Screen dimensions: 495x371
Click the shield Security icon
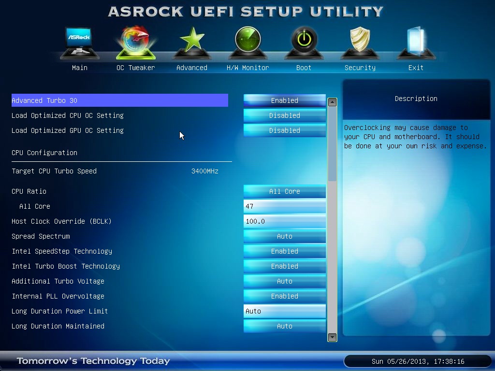click(x=360, y=43)
